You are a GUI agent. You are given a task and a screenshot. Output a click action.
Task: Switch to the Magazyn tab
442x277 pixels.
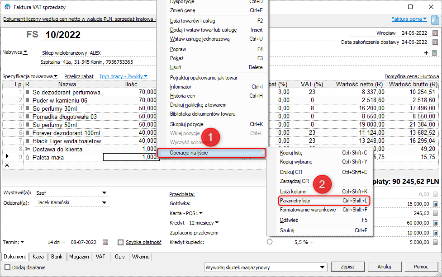(x=78, y=257)
